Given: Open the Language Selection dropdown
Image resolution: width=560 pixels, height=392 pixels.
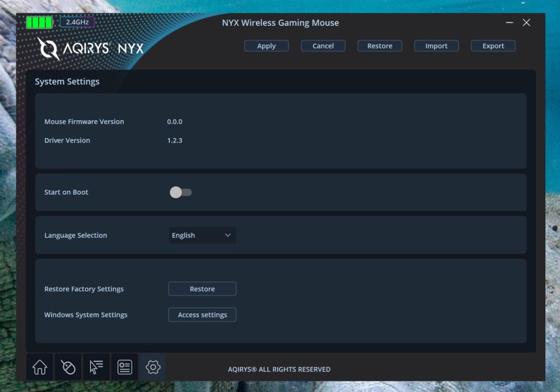Looking at the screenshot, I should click(202, 235).
